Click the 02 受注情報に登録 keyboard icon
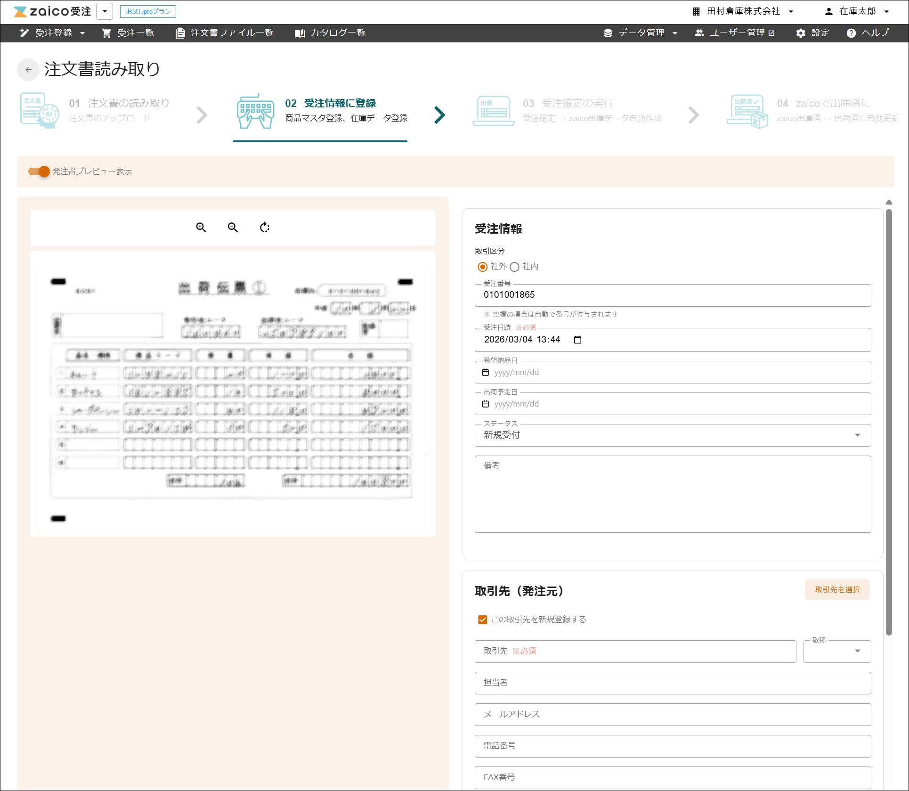The width and height of the screenshot is (909, 791). [x=256, y=111]
